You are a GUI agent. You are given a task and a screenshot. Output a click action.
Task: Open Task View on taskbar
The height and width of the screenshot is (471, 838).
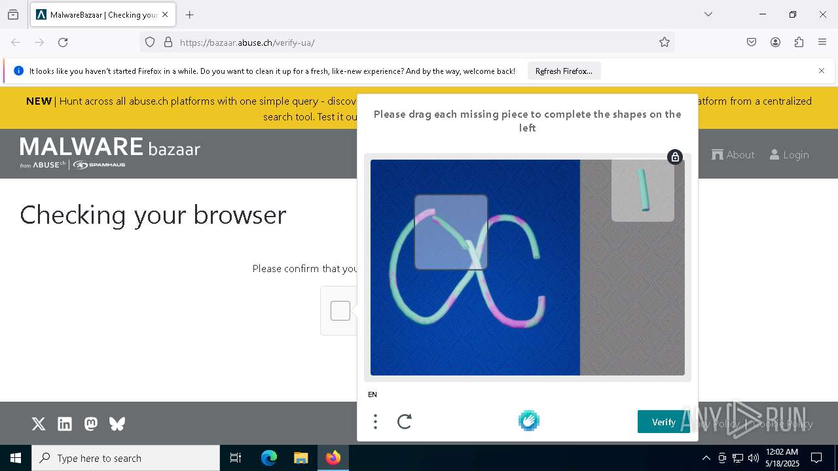(x=236, y=458)
